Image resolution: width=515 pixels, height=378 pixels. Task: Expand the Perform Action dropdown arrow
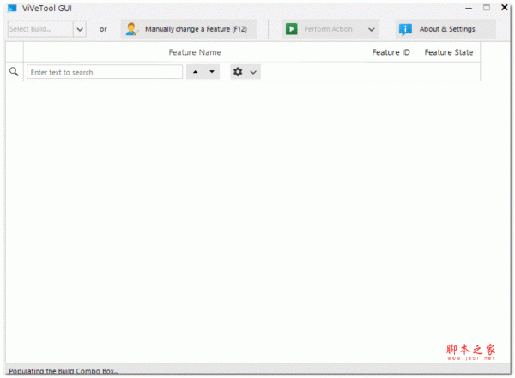pos(372,29)
